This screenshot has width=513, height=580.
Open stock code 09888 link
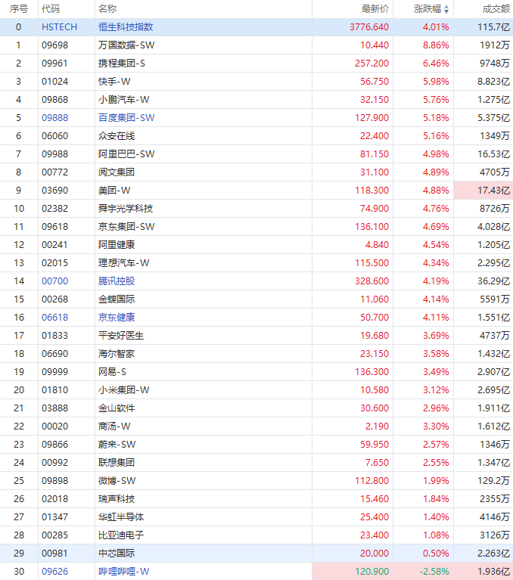click(54, 118)
